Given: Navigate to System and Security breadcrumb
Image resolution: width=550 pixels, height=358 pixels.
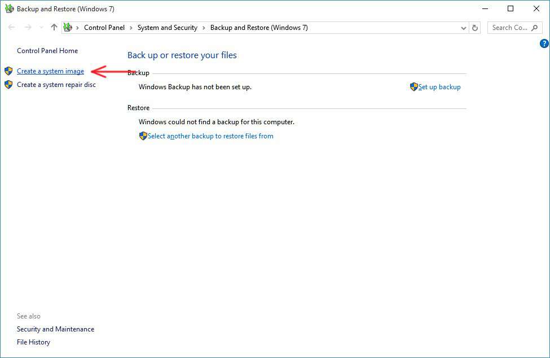Looking at the screenshot, I should coord(168,28).
